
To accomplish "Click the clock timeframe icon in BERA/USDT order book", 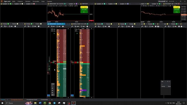I will pyautogui.click(x=82, y=27).
